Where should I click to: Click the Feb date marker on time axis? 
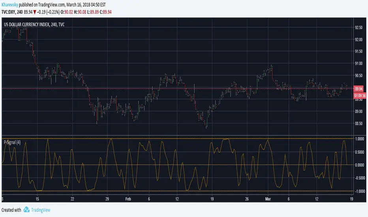[x=128, y=199]
